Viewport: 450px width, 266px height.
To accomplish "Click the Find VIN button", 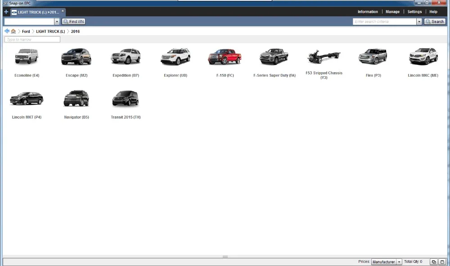I will coord(73,22).
